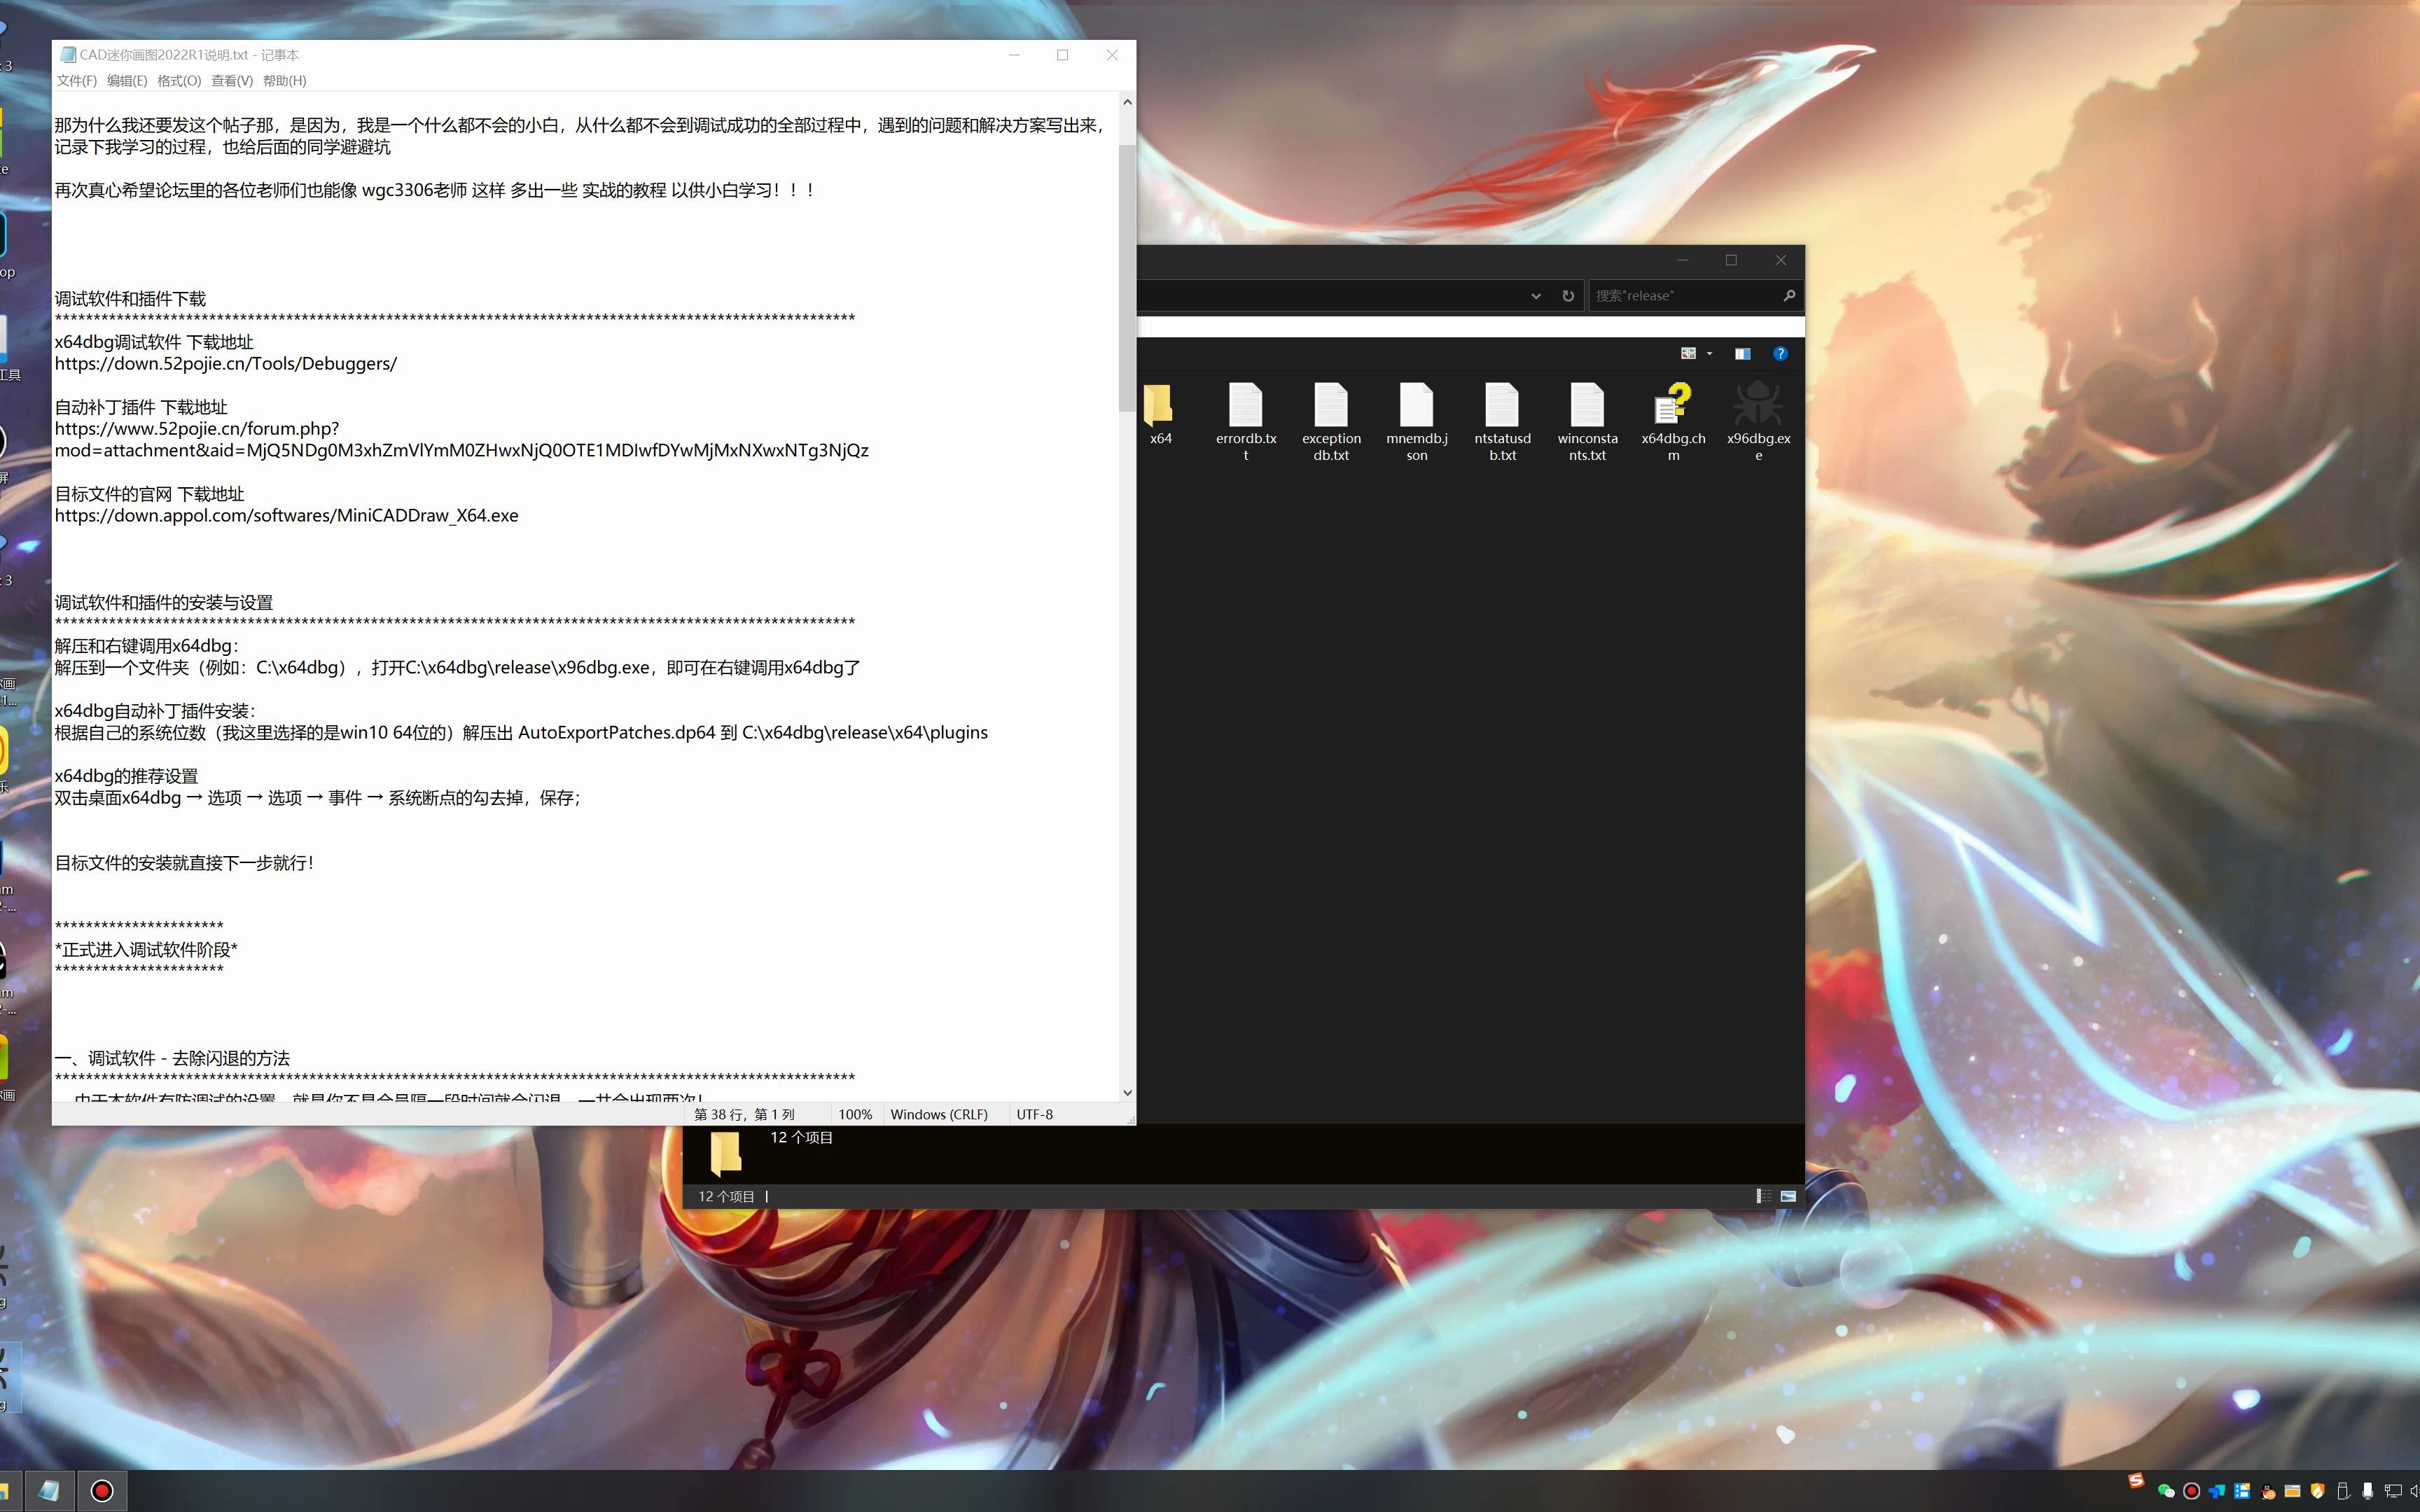Click the line 一、调试软件 - 去除闪退的方法
Screen dimensions: 2420x1512
pyautogui.click(x=172, y=1058)
